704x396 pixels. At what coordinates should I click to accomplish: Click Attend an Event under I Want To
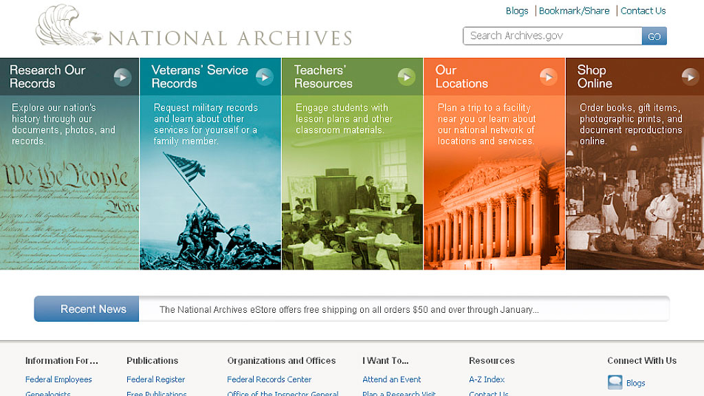point(391,379)
